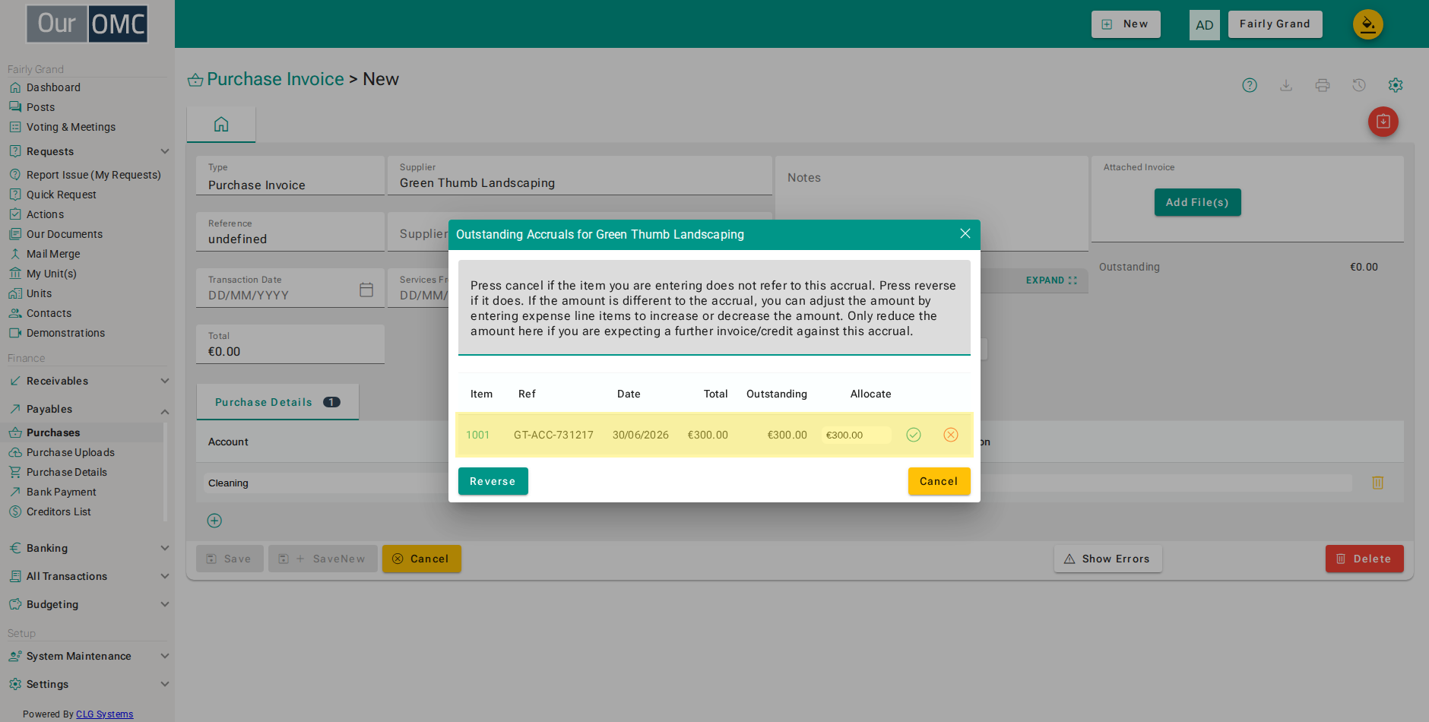
Task: Accept allocation with green checkmark icon
Action: (x=914, y=435)
